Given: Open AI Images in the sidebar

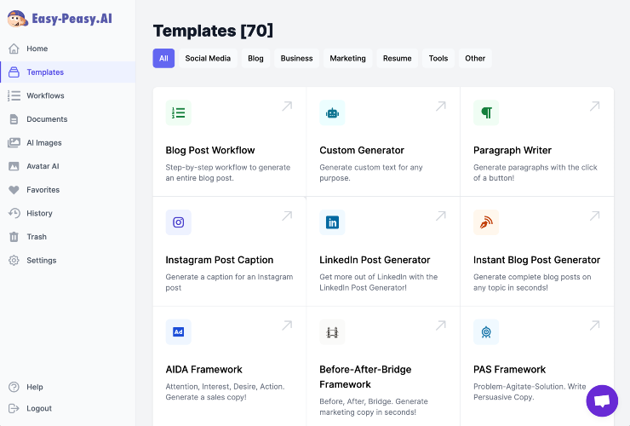Looking at the screenshot, I should point(43,143).
